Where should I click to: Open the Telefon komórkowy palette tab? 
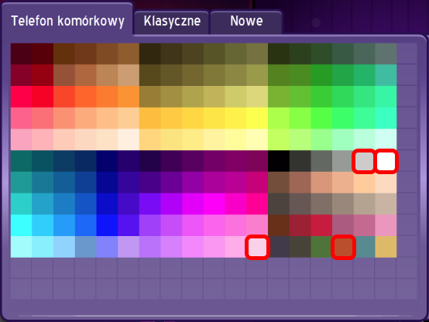[x=67, y=21]
